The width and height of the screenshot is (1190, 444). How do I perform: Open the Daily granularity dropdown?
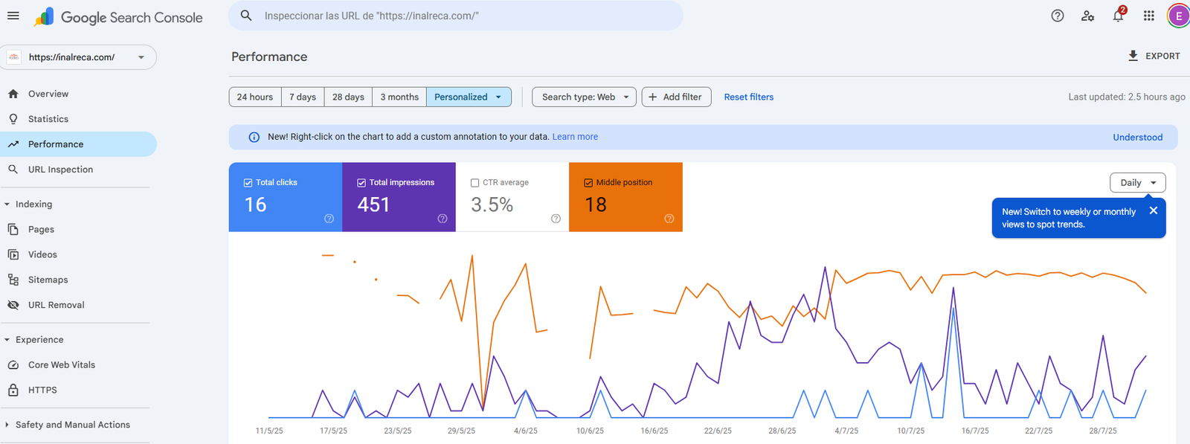click(x=1137, y=183)
